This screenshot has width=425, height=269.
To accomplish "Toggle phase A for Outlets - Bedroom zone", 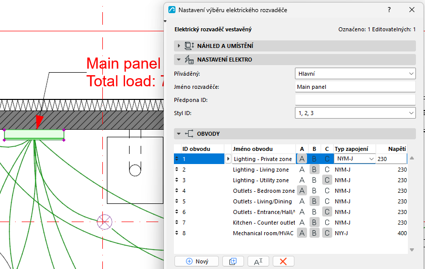I will point(301,191).
